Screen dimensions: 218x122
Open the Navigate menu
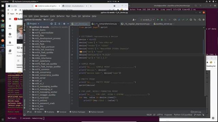click(44, 16)
